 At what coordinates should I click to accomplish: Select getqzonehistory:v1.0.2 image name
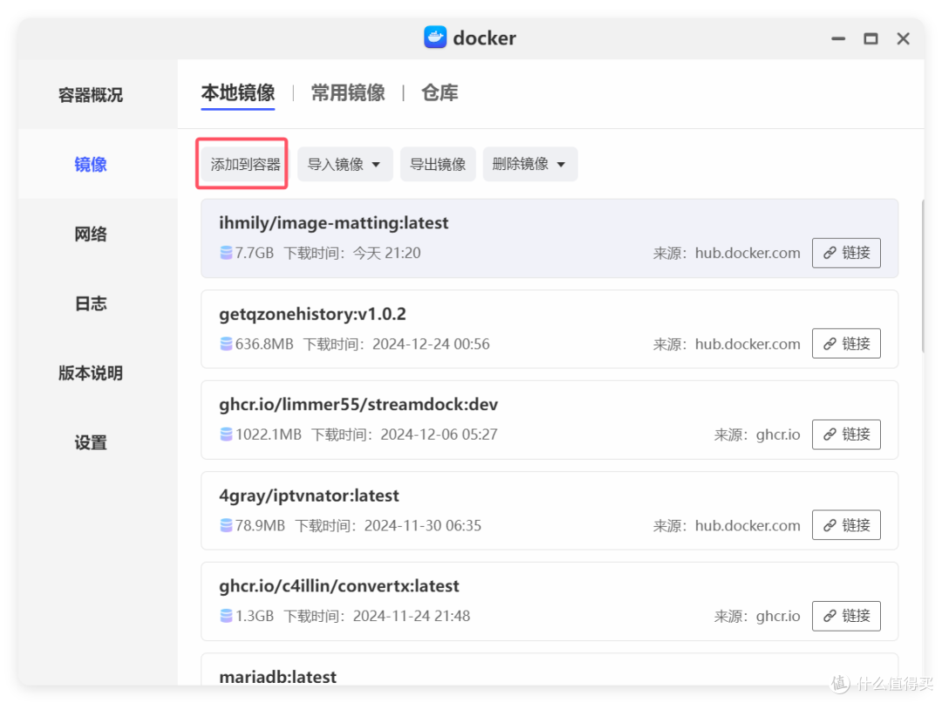pos(312,314)
